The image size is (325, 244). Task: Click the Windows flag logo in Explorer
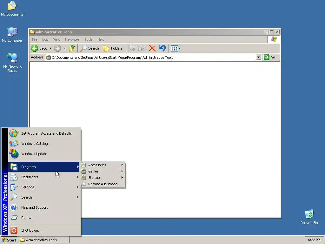pyautogui.click(x=274, y=39)
